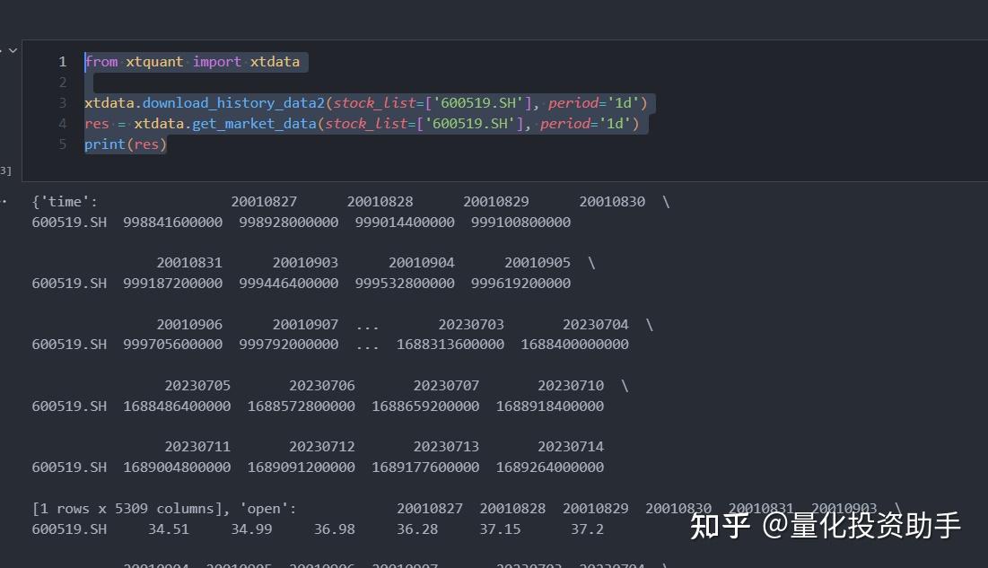Click the '600519.SH' ticker in the output
The image size is (988, 568).
(x=69, y=222)
